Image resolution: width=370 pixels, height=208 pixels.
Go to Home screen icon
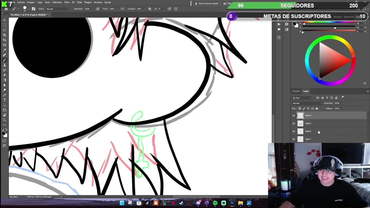click(6, 9)
